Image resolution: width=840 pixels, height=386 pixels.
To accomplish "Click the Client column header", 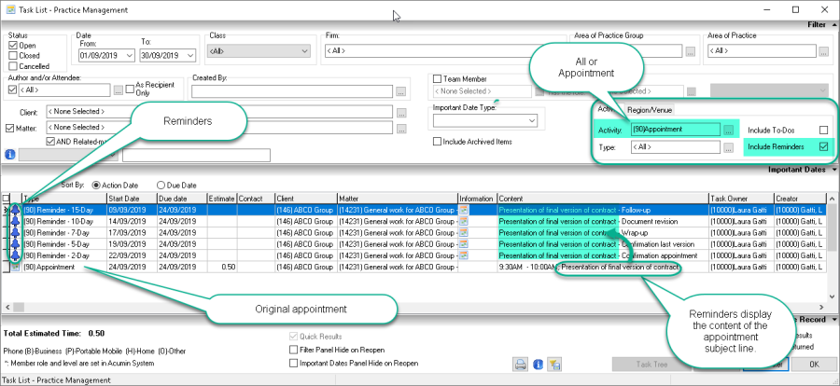I will pyautogui.click(x=306, y=199).
